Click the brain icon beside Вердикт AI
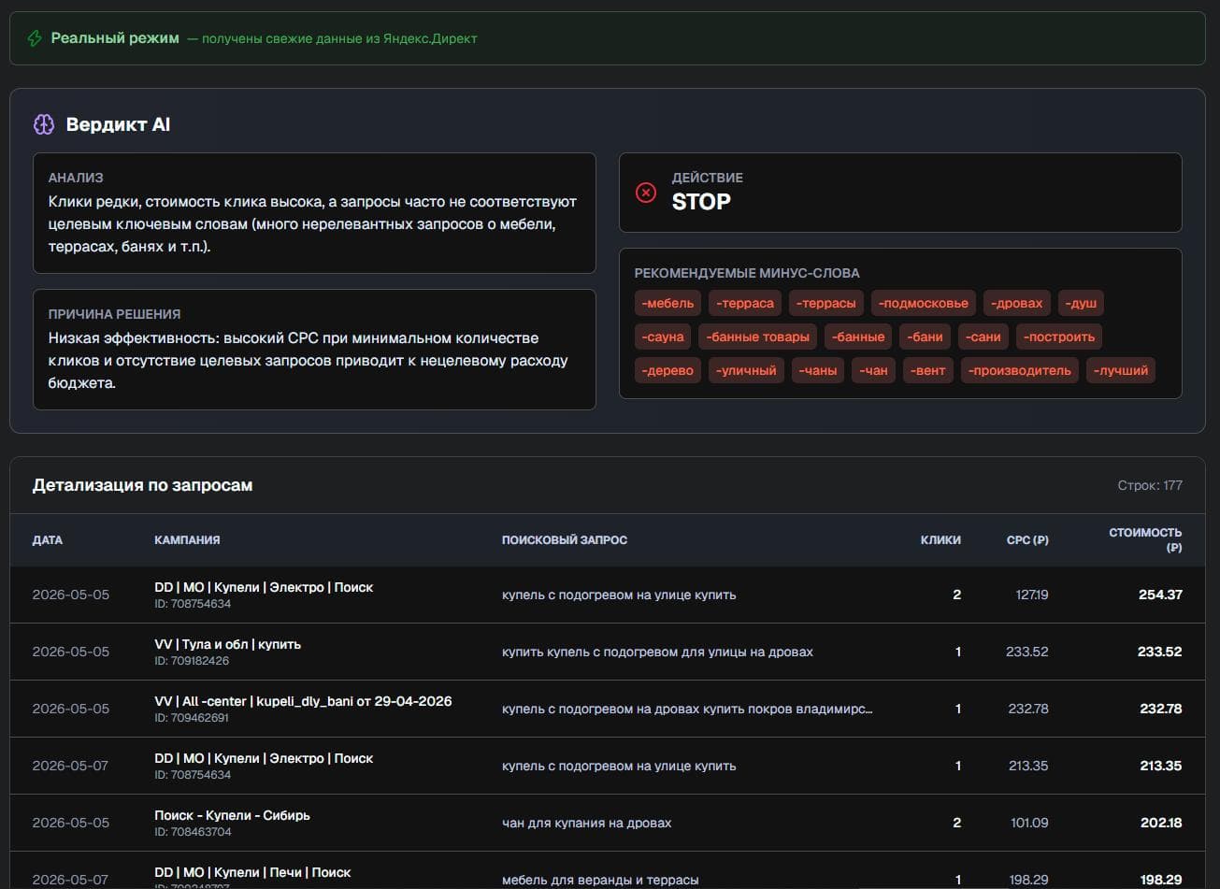Viewport: 1220px width, 889px height. click(44, 124)
